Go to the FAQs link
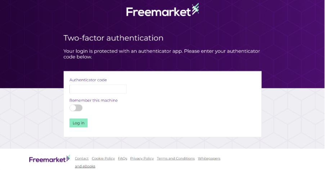Screen dimensions: 325x170 [x=122, y=159]
